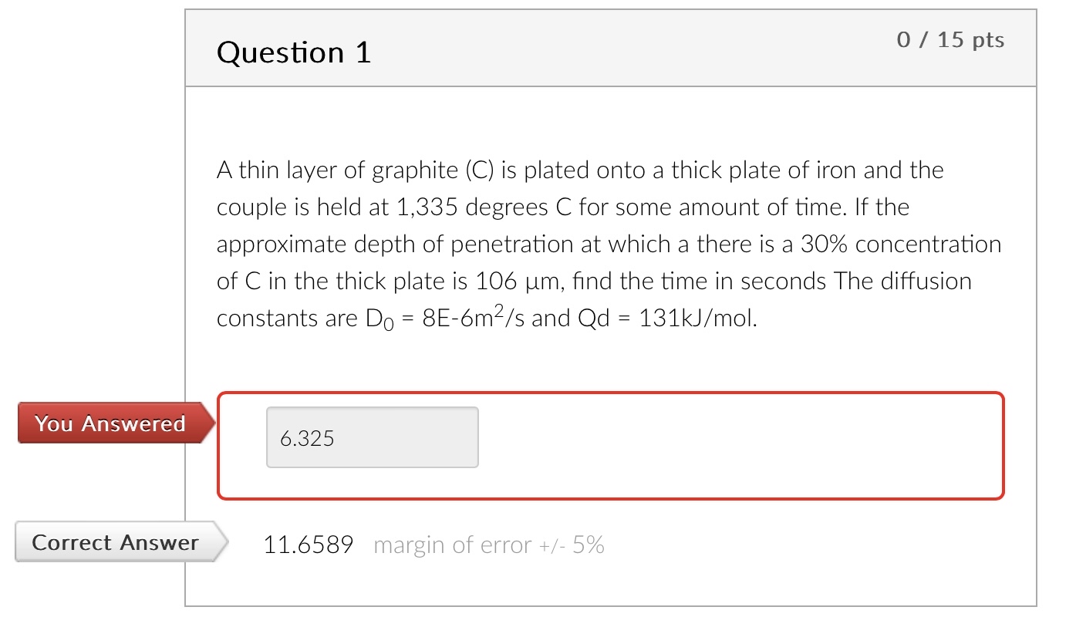
Task: Select the 6.325 text inside the field
Action: coord(309,438)
